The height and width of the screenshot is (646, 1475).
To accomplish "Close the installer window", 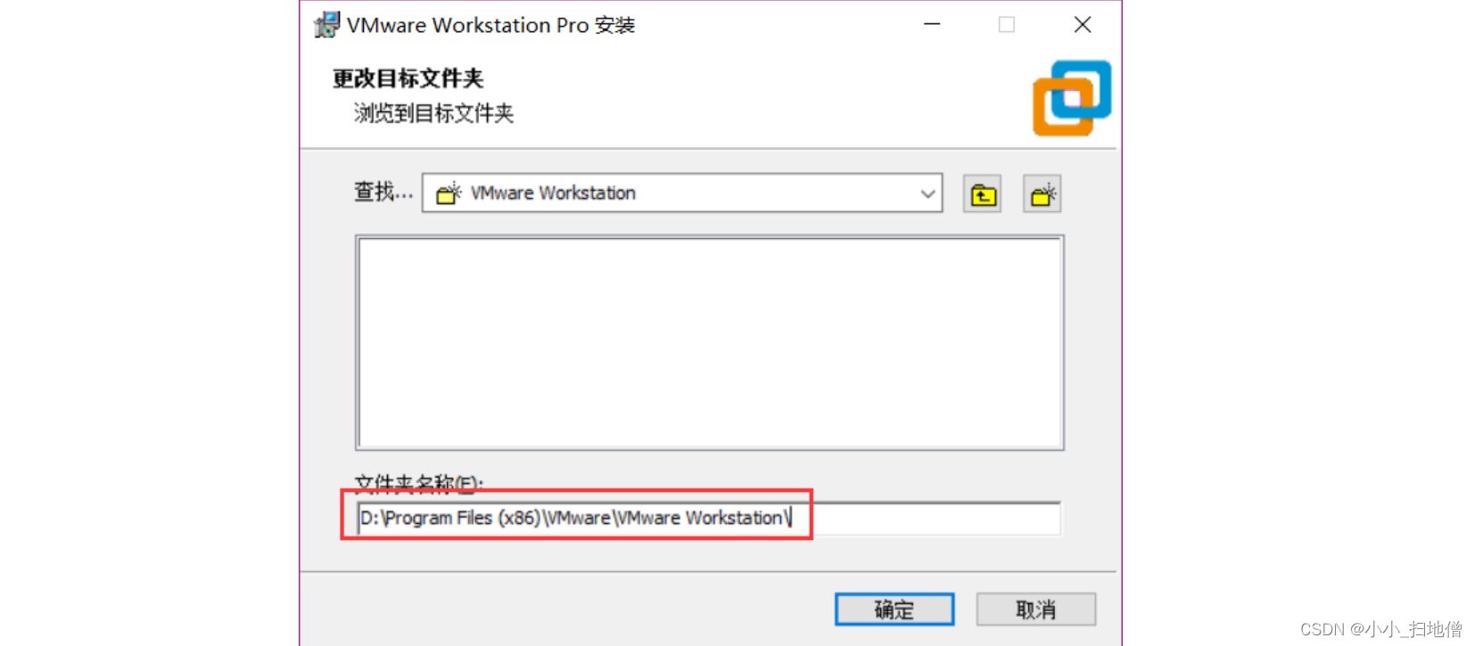I will point(1083,25).
